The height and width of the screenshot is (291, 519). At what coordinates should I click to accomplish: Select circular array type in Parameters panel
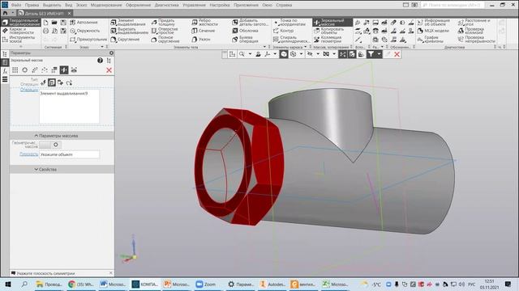click(x=25, y=70)
